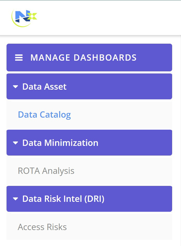Viewport: 181px width, 246px height.
Task: Open the hamburger menu icon
Action: (19, 58)
